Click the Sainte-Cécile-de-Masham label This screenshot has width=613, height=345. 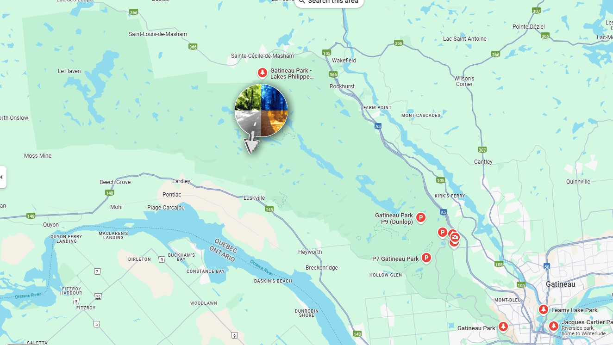point(263,56)
